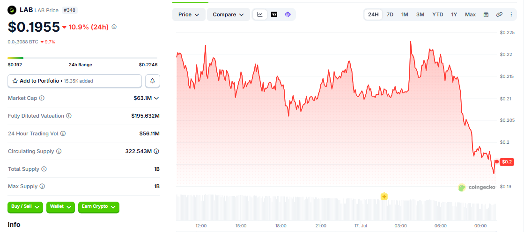The image size is (524, 232).
Task: Click the $195.632M valuation value
Action: point(145,116)
